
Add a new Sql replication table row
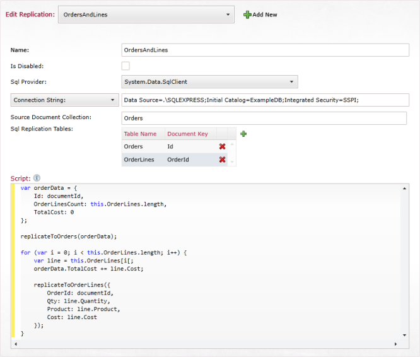(243, 134)
